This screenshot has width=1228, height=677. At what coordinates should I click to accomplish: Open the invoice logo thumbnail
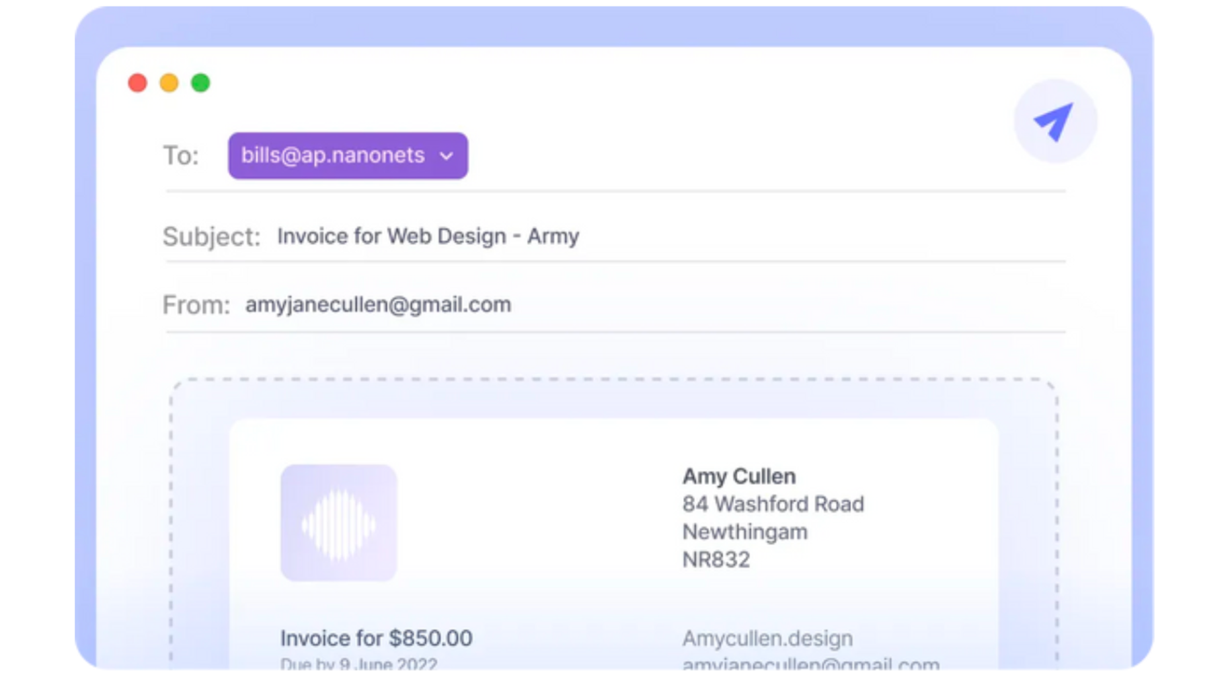click(338, 522)
